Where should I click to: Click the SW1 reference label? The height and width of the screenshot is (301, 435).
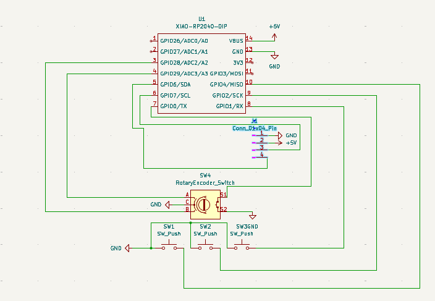coord(169,226)
